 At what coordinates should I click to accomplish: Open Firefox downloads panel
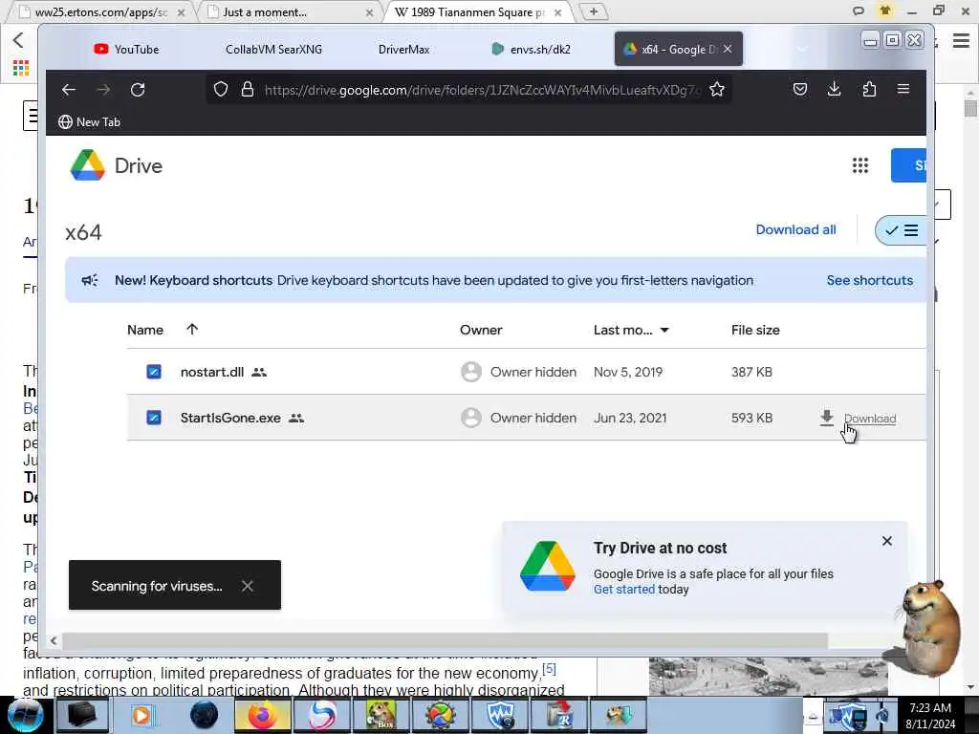click(x=834, y=89)
